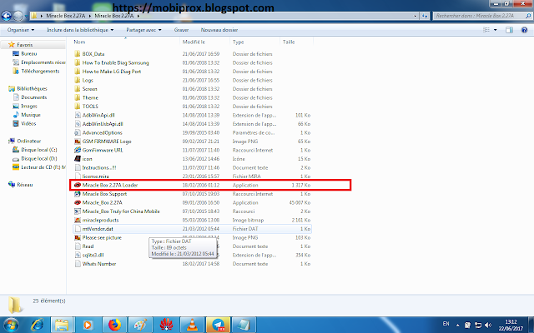This screenshot has height=333, width=534.
Task: Click the volume speaker tray icon
Action: (488, 325)
